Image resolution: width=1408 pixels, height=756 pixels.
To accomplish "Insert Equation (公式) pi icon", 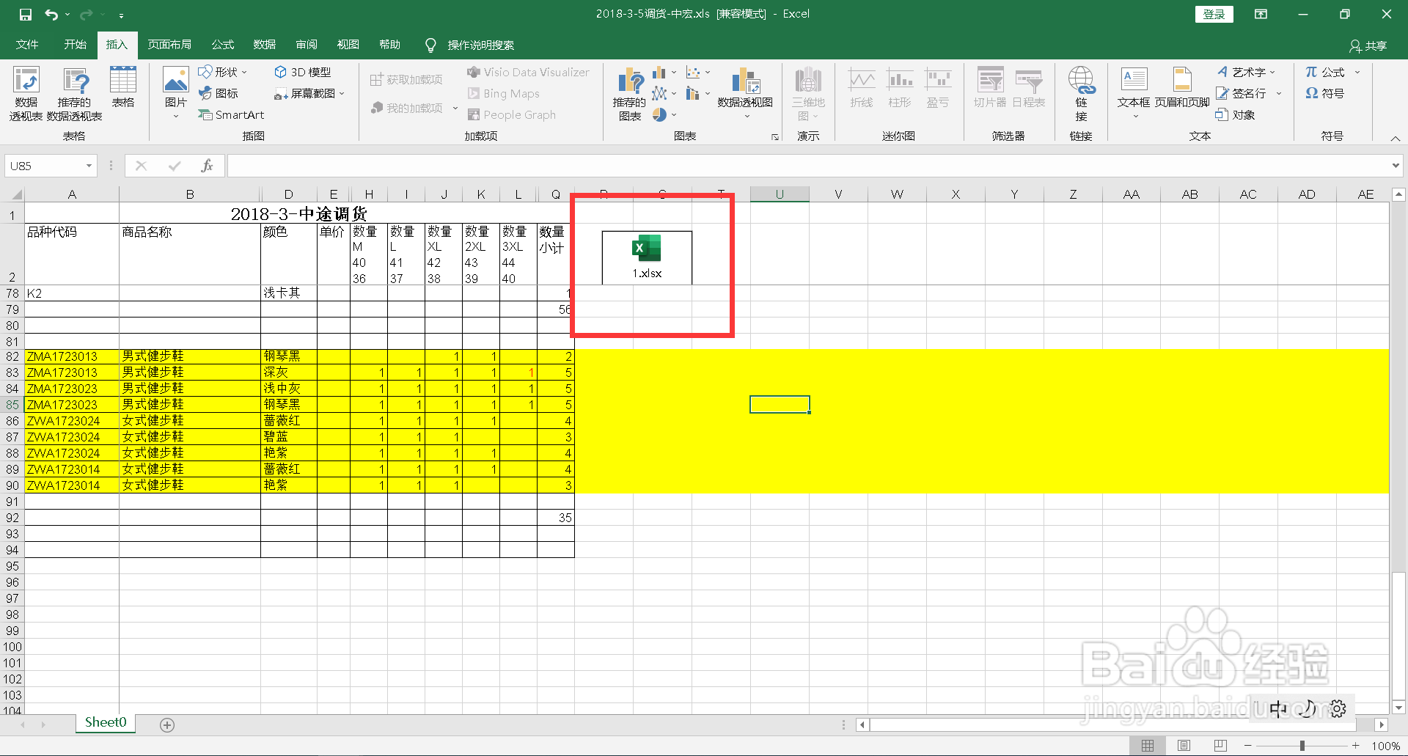I will tap(1325, 72).
